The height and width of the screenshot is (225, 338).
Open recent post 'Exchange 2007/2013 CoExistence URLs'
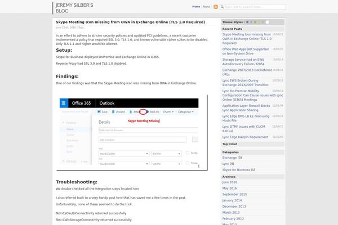(247, 72)
